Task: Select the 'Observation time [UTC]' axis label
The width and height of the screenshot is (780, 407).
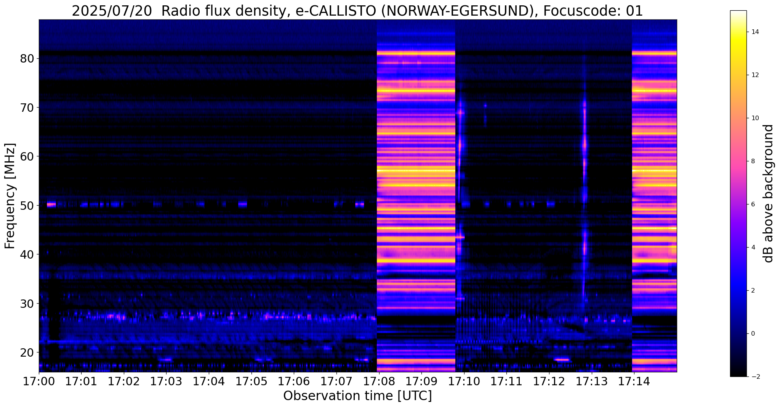Action: 357,396
